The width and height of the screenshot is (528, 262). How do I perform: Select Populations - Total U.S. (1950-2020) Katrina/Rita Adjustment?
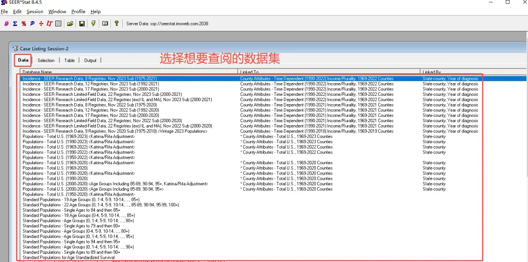pyautogui.click(x=78, y=195)
